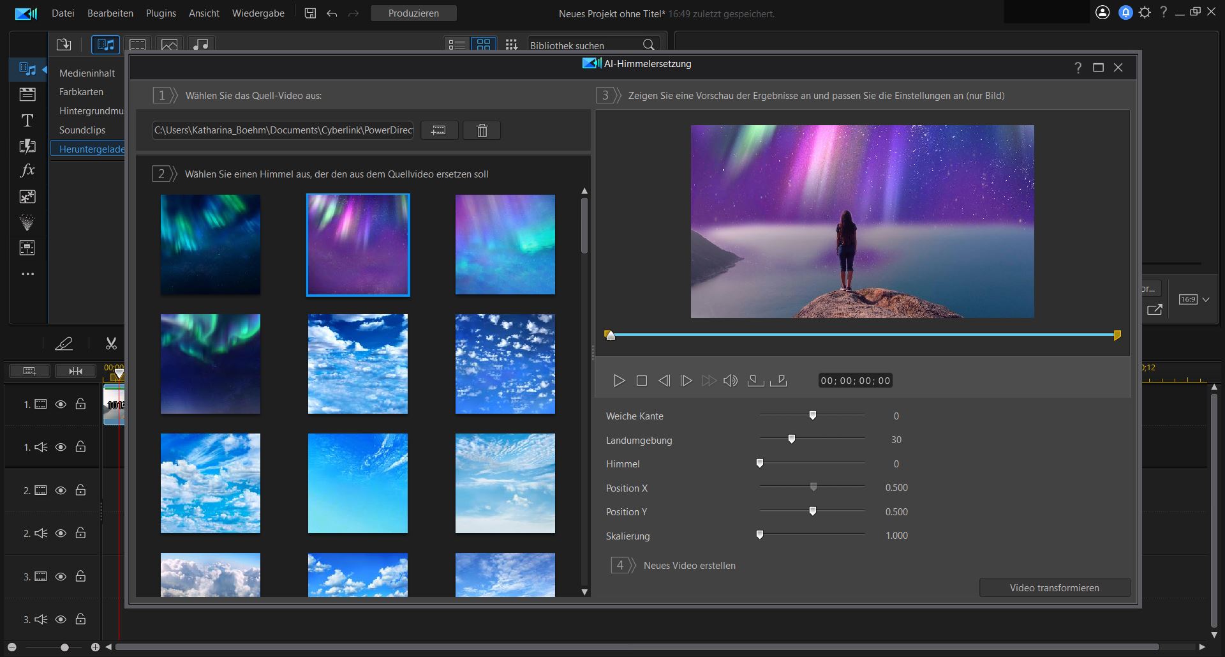Open the notifications bell icon

click(1125, 13)
